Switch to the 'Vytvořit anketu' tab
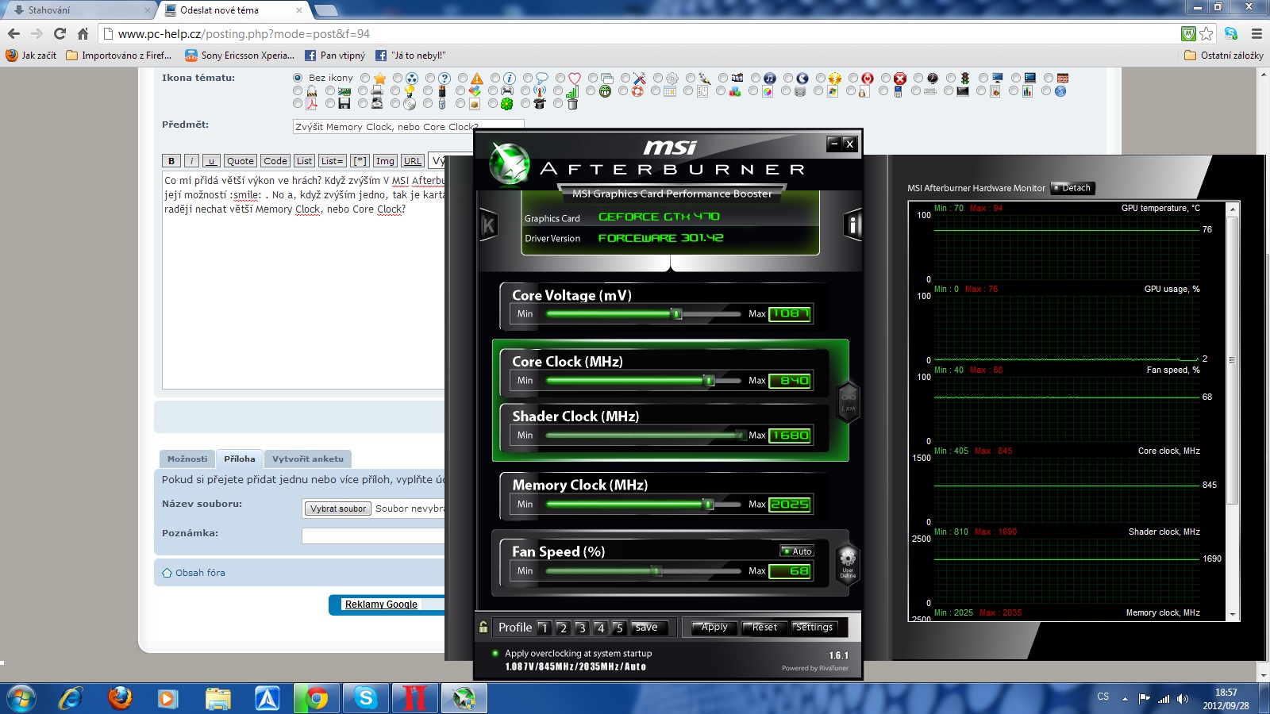 tap(308, 459)
